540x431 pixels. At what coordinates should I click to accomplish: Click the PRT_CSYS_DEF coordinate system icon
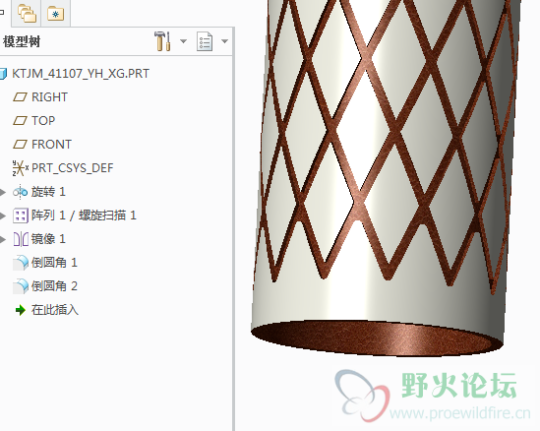(x=21, y=168)
